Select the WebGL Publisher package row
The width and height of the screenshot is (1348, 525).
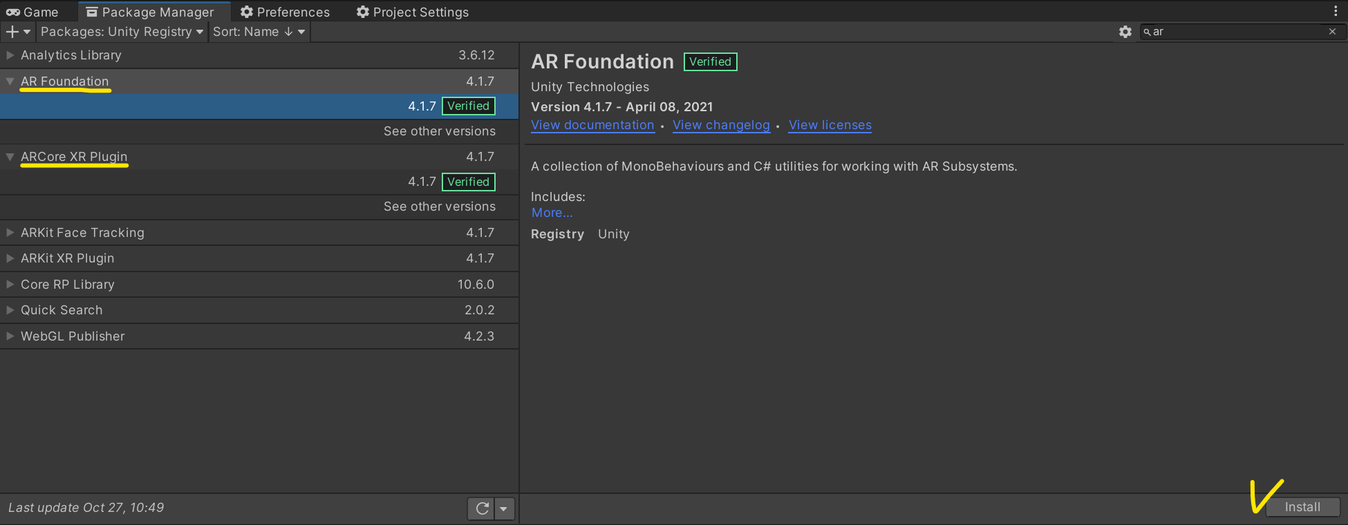point(259,336)
